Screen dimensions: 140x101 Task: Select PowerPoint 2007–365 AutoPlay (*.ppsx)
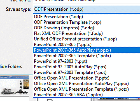[87, 50]
